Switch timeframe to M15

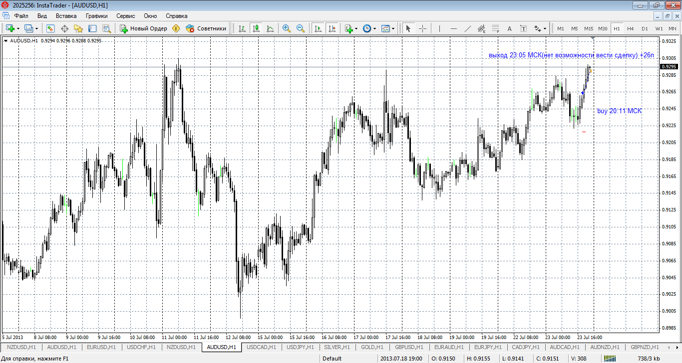click(589, 28)
